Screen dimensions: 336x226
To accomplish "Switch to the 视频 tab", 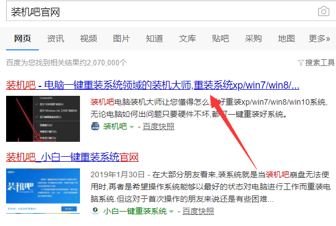I will [88, 39].
